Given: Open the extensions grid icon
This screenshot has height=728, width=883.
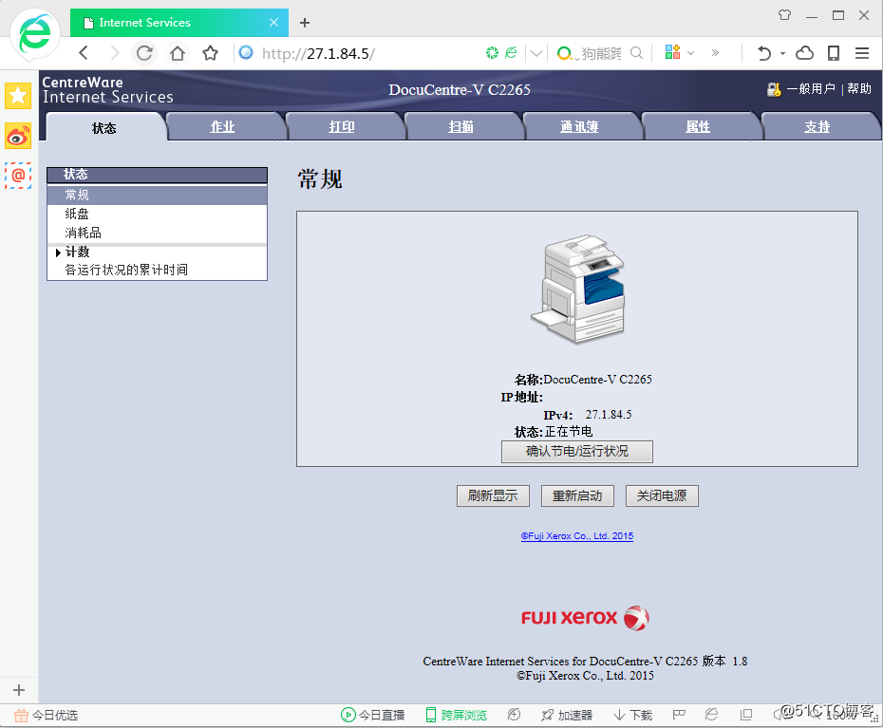Looking at the screenshot, I should 672,52.
